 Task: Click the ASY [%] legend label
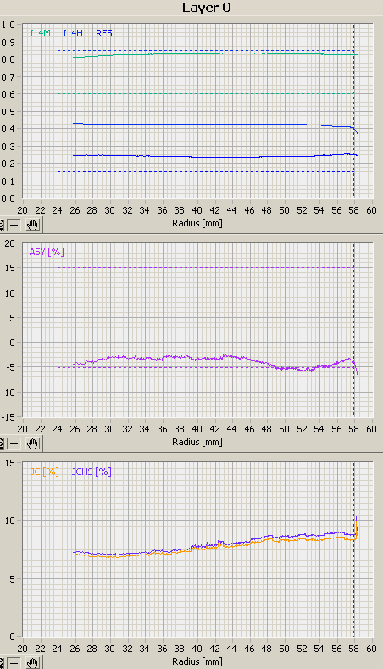click(47, 252)
